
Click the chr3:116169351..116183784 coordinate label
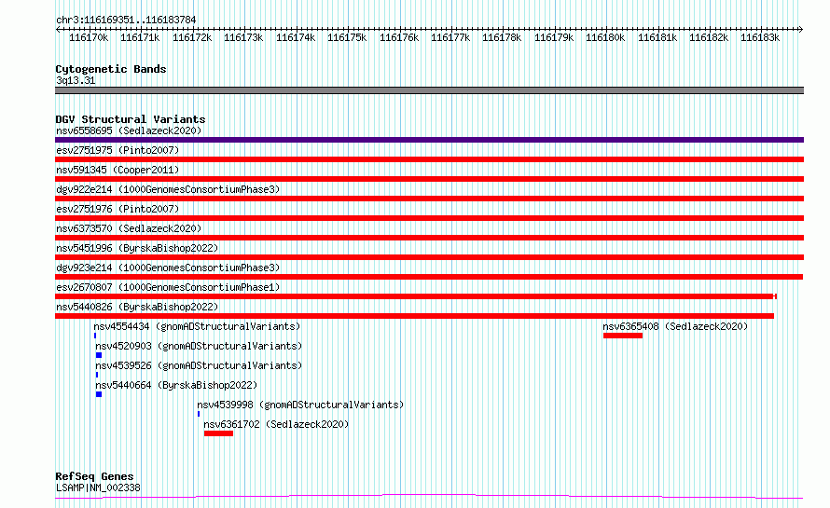(126, 20)
